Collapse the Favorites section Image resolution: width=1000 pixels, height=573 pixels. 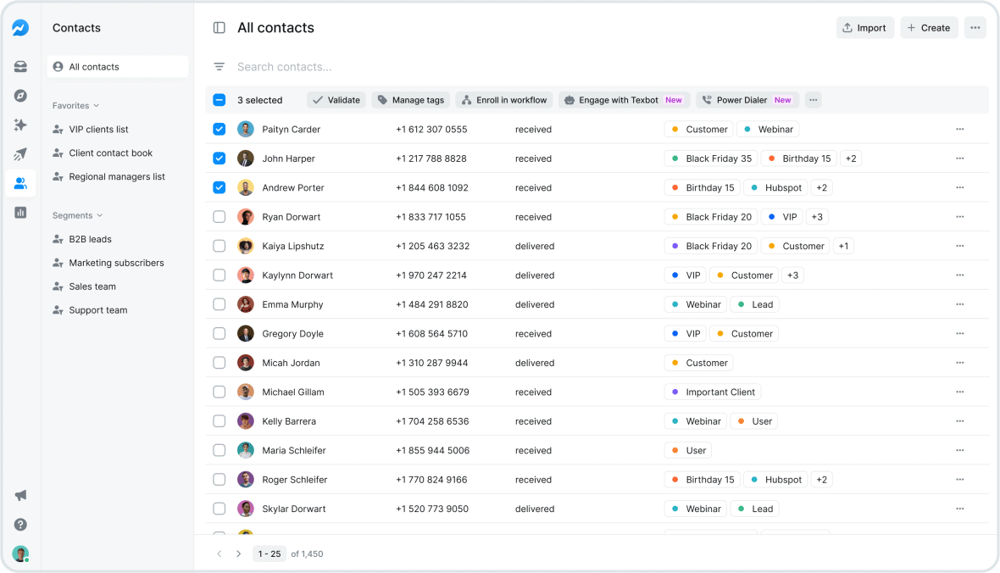pos(75,105)
